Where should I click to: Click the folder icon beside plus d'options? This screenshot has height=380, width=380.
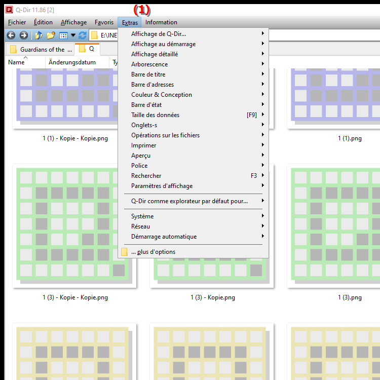tap(124, 252)
